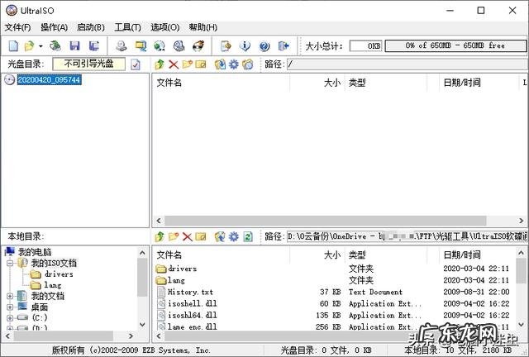Click the Open CD/DVD disc icon
The image size is (529, 357).
coord(55,45)
